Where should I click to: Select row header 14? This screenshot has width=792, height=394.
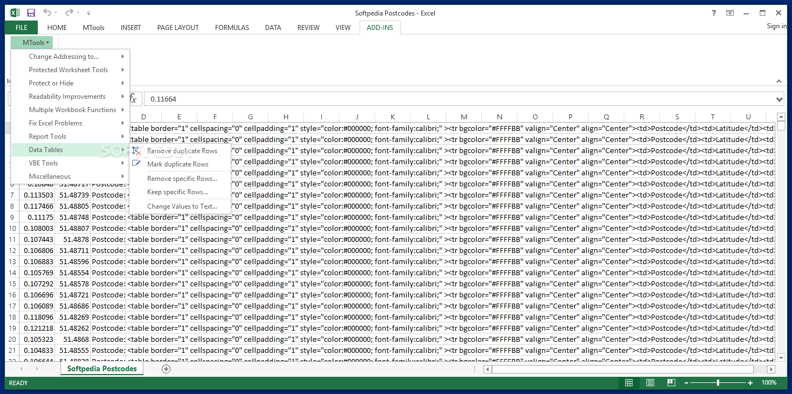(x=12, y=272)
